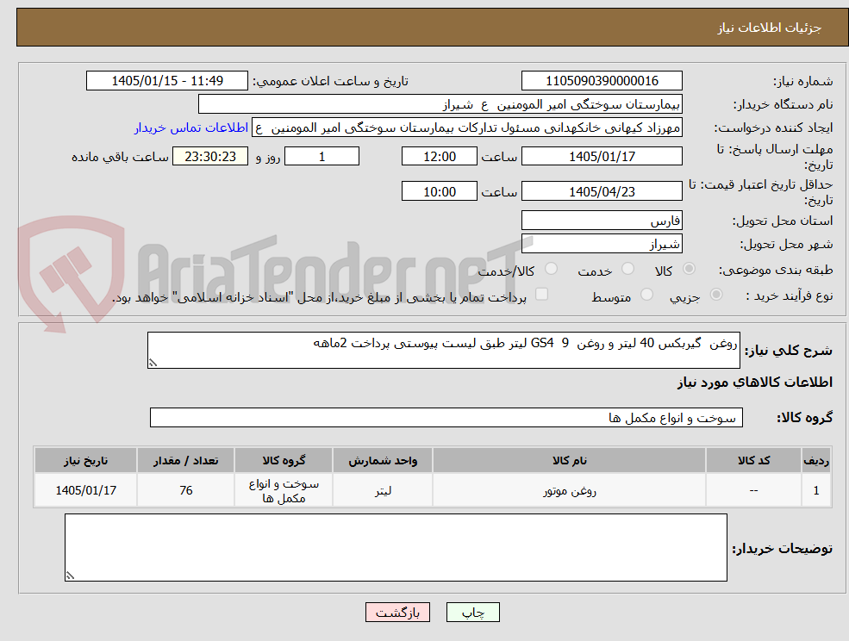Click the چاپ print button
849x641 pixels.
472,613
